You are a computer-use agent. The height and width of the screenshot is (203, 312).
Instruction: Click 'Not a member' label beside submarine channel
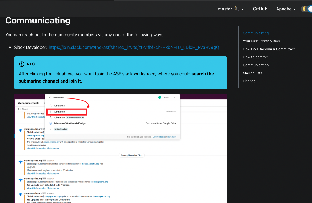[171, 111]
